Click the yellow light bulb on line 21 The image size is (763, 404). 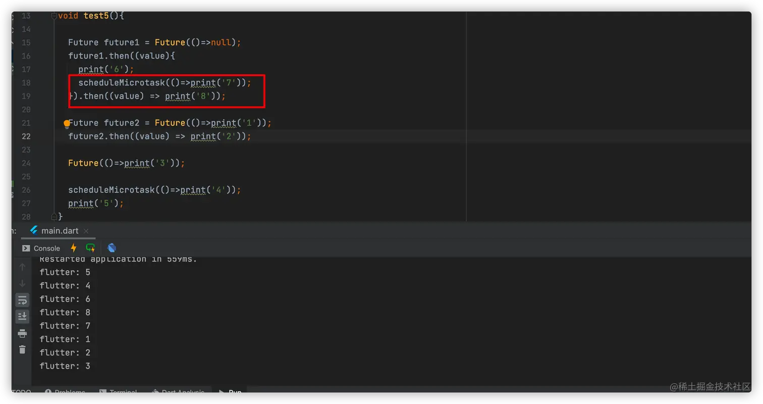[x=66, y=123]
